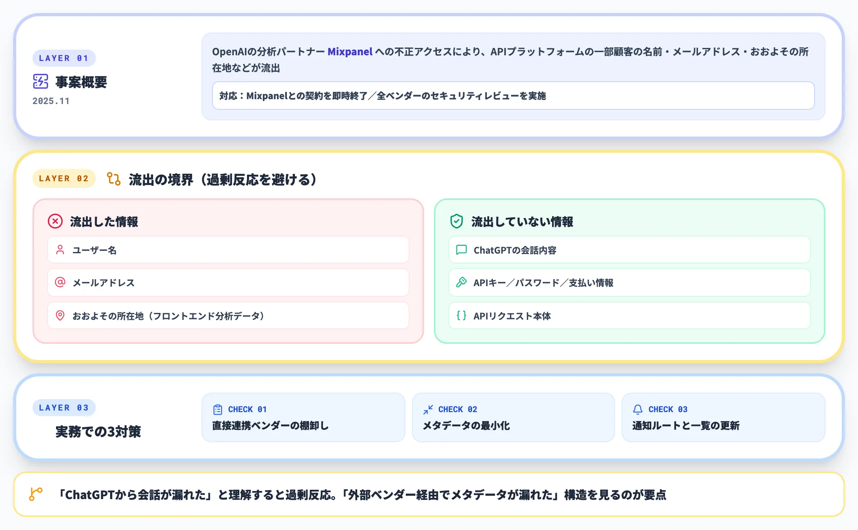Click the curly braces icon beside APIリクエスト本体
The image size is (858, 530).
[x=461, y=315]
